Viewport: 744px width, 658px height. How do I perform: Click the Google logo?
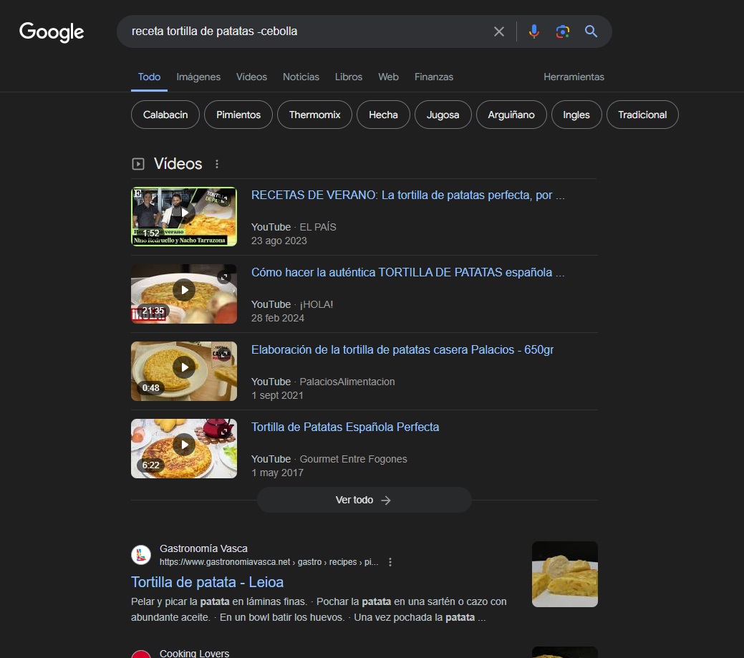tap(52, 32)
